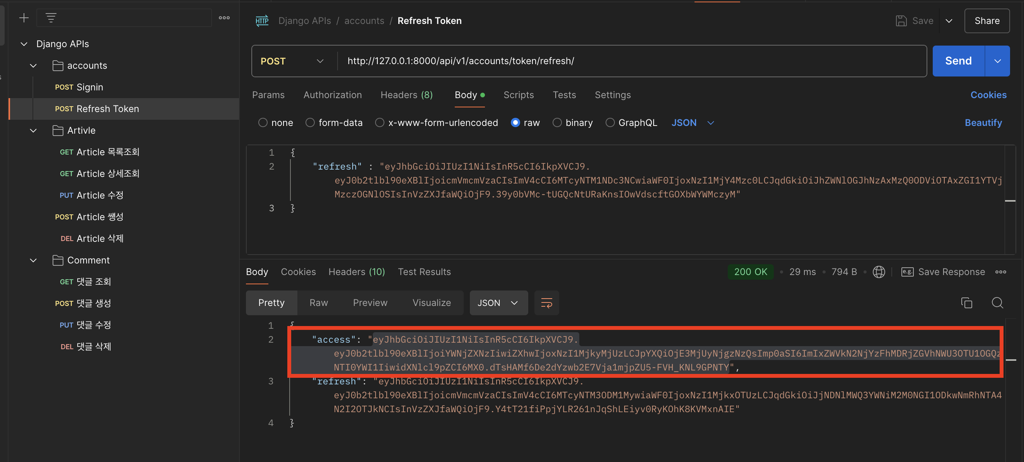This screenshot has height=462, width=1024.
Task: Choose the binary body radio option
Action: coord(557,123)
